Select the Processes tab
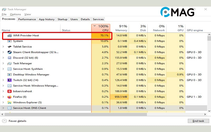Screen dimensions: 211x132 (9, 19)
